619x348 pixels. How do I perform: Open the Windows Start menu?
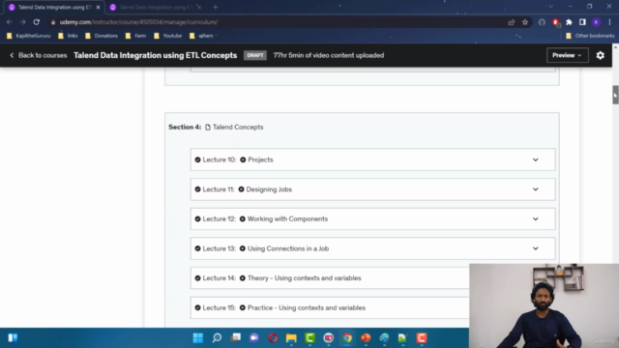click(197, 337)
